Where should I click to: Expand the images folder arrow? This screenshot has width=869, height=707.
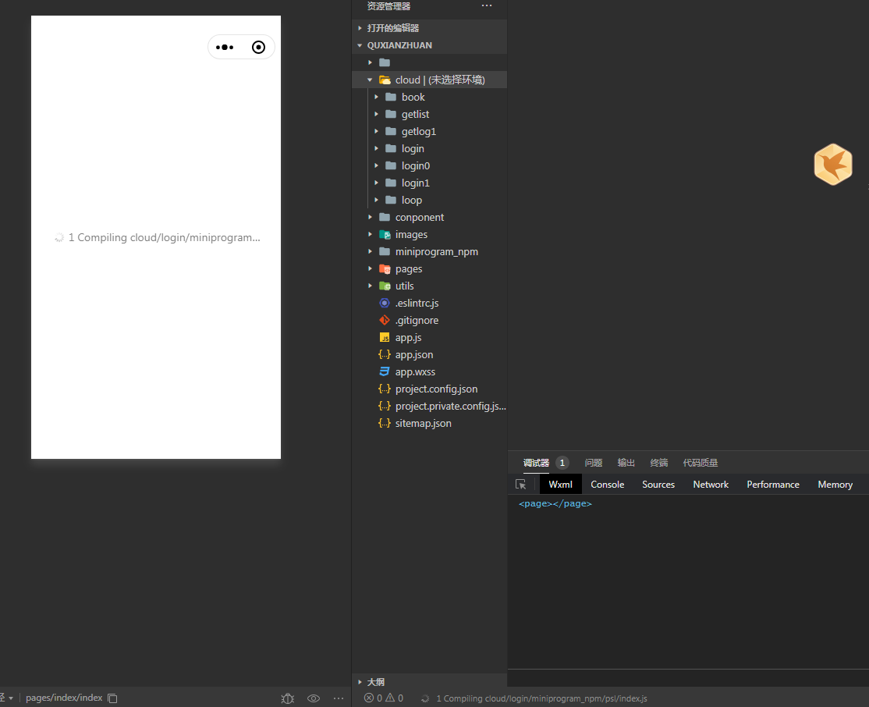pos(370,235)
